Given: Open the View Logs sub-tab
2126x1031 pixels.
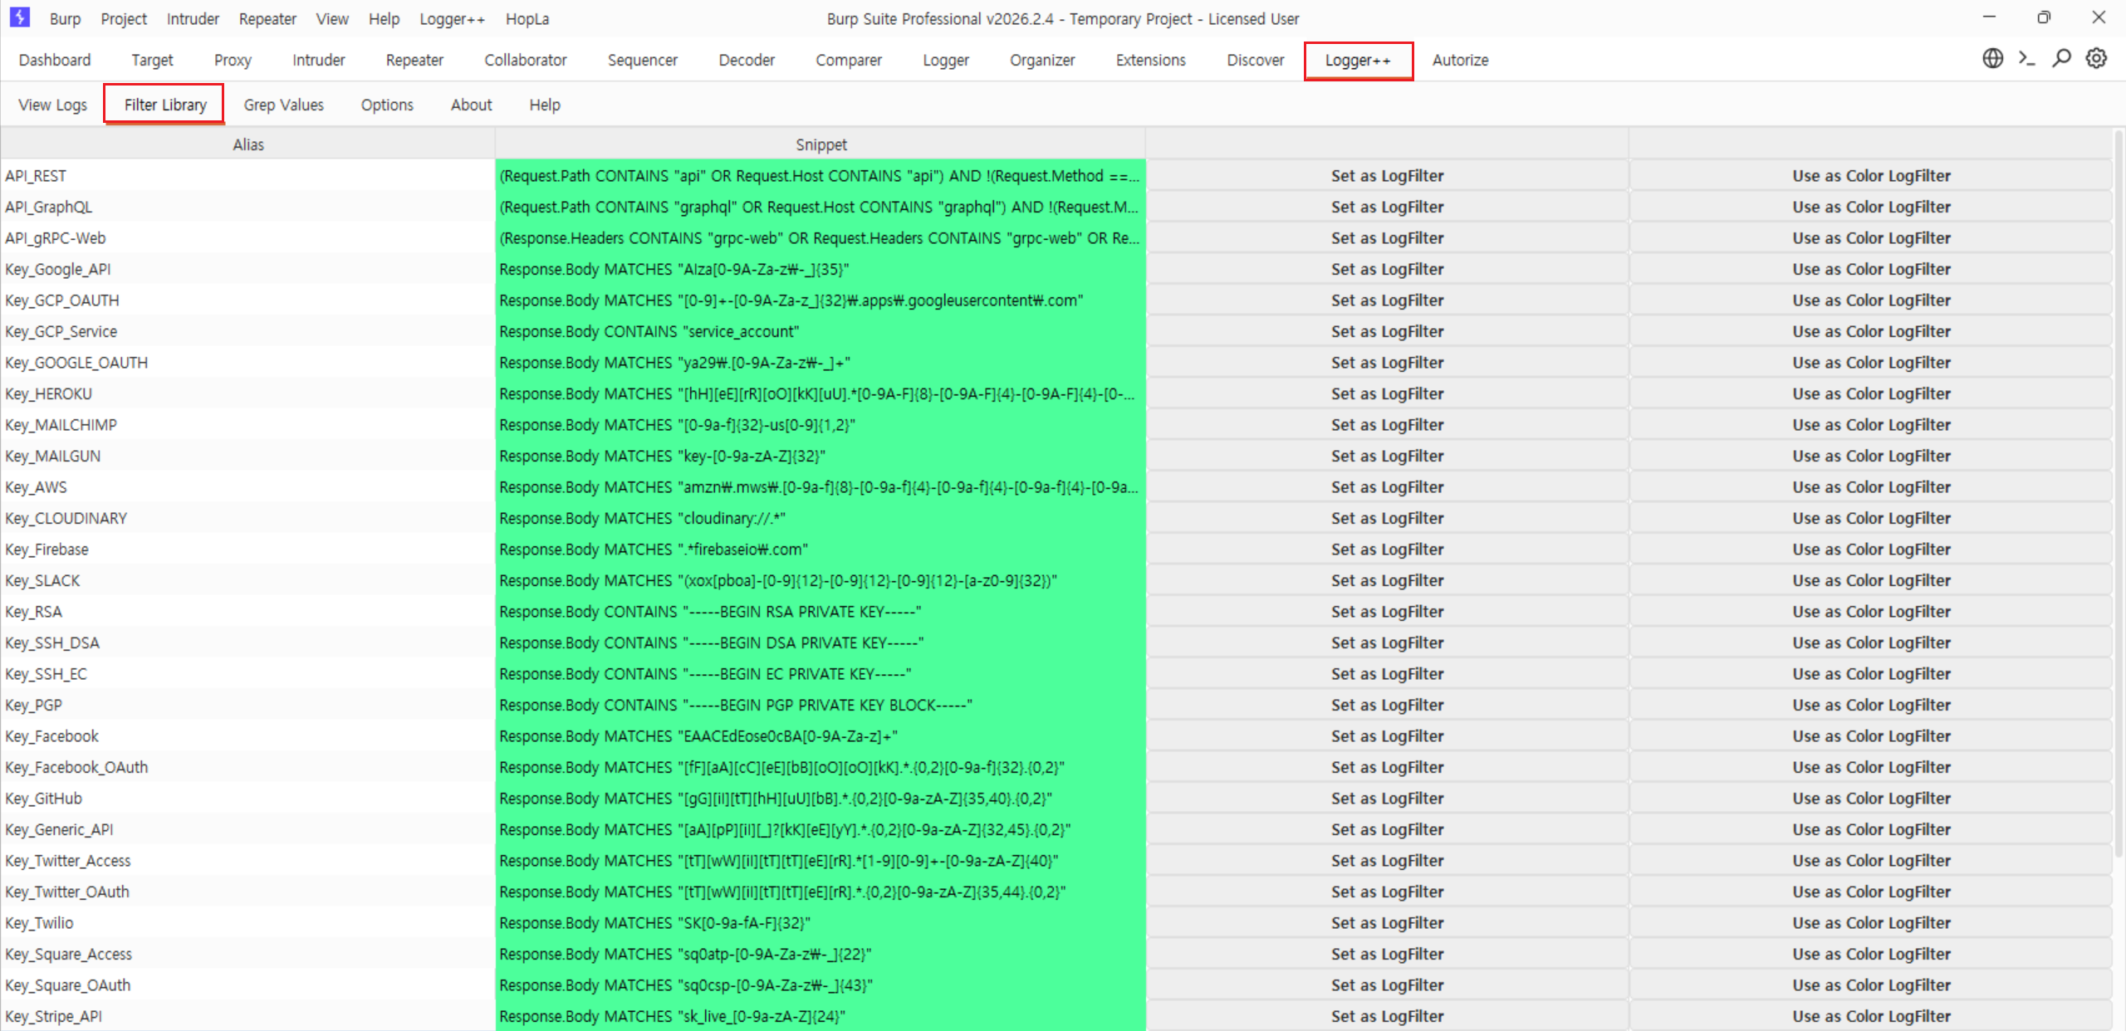Looking at the screenshot, I should [53, 105].
